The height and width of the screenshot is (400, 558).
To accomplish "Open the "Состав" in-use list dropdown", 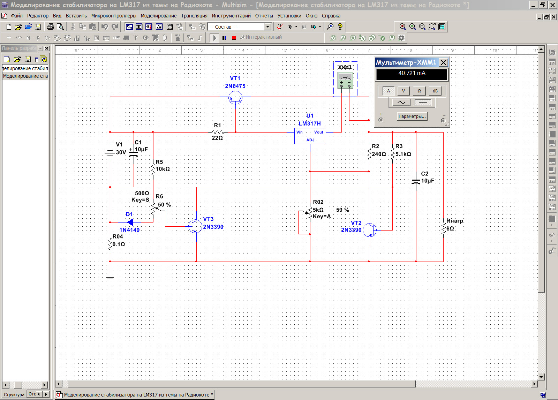I will (x=267, y=27).
